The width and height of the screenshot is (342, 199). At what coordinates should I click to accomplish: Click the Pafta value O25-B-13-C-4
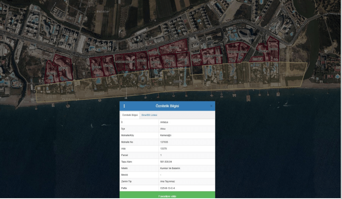(168, 188)
